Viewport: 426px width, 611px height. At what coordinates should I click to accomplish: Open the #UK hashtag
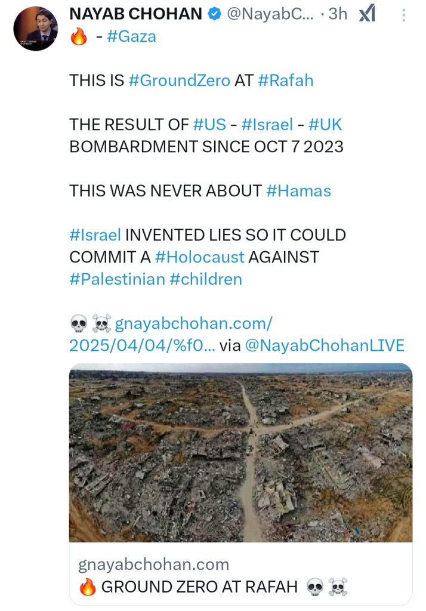click(x=325, y=125)
